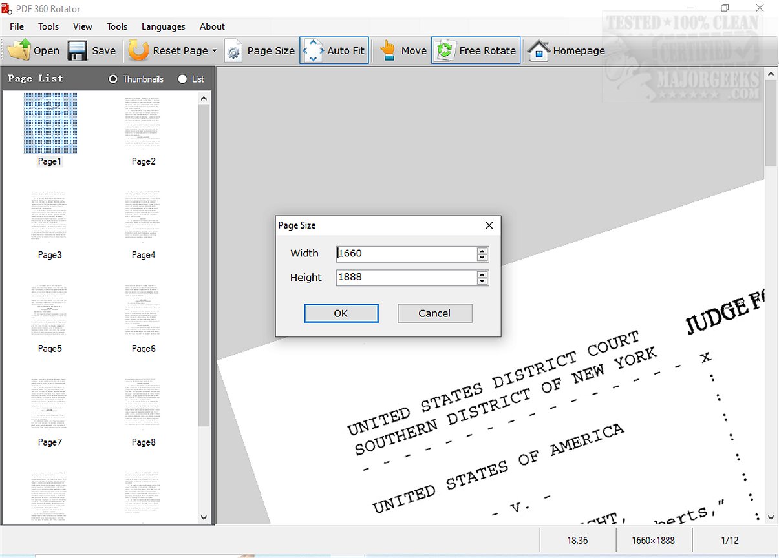The image size is (779, 558).
Task: Click the Page1 label text
Action: [50, 161]
